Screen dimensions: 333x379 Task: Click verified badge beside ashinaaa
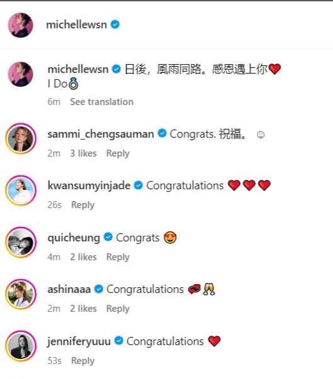click(x=99, y=289)
